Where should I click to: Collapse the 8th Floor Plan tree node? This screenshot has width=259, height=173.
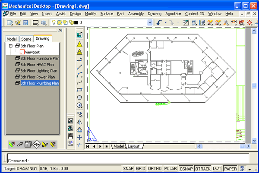[x=10, y=45]
